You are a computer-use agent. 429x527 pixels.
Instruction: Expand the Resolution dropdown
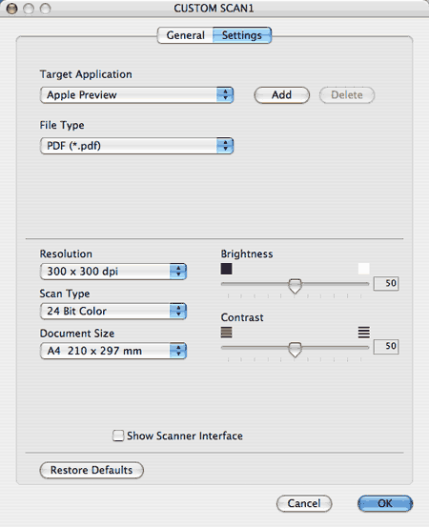(x=113, y=272)
